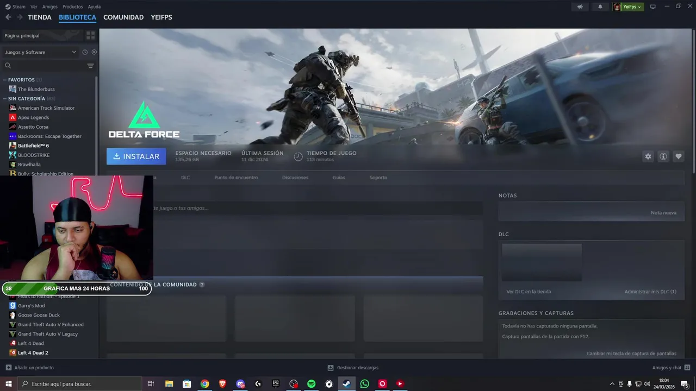
Task: Open Amigos y chat
Action: pos(671,368)
